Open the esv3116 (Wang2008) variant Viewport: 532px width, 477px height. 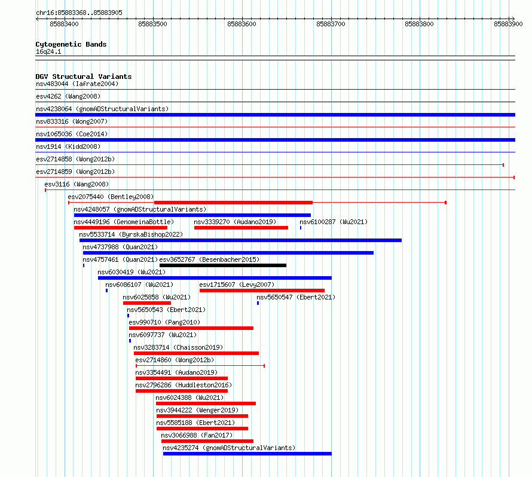pyautogui.click(x=77, y=184)
